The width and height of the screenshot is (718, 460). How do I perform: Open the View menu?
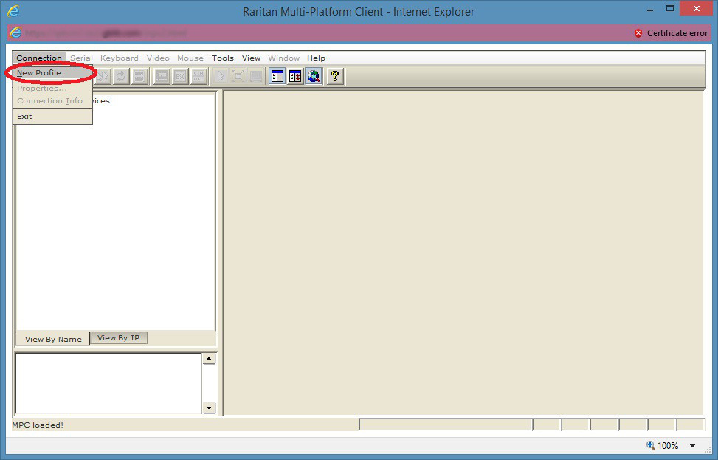click(251, 58)
